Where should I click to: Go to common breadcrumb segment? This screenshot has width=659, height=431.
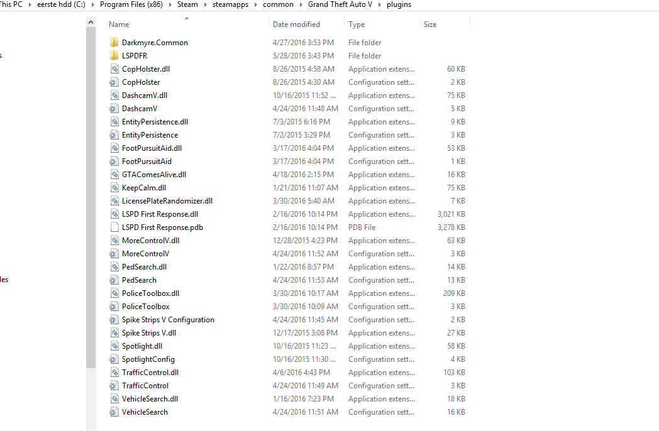278,4
